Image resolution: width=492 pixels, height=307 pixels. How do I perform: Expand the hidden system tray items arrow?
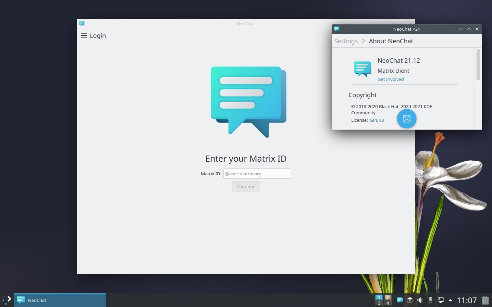[450, 301]
